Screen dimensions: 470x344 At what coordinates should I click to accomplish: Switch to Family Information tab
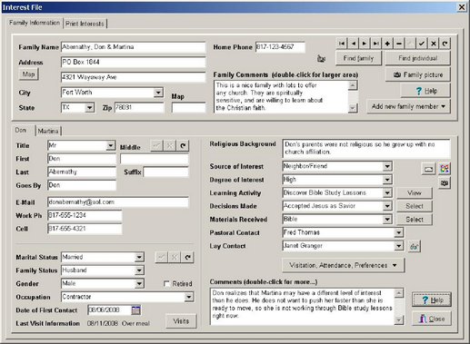click(35, 23)
